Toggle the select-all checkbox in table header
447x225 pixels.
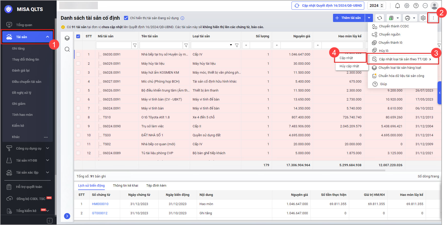coord(78,36)
